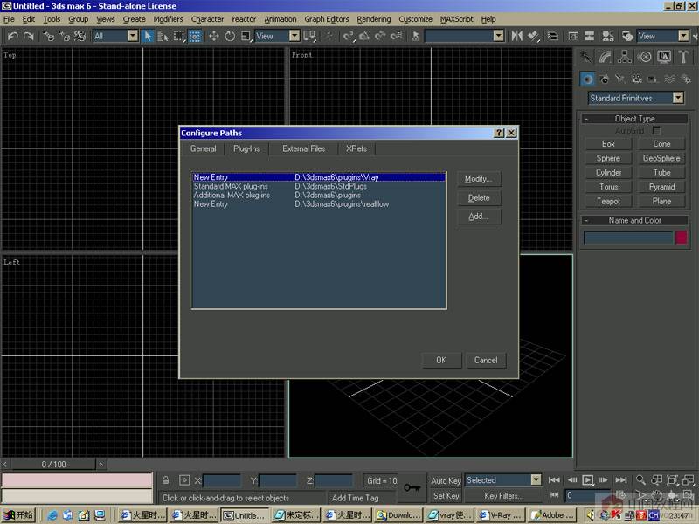Open the empty Named Selection Sets dropdown
The height and width of the screenshot is (524, 699).
(499, 36)
